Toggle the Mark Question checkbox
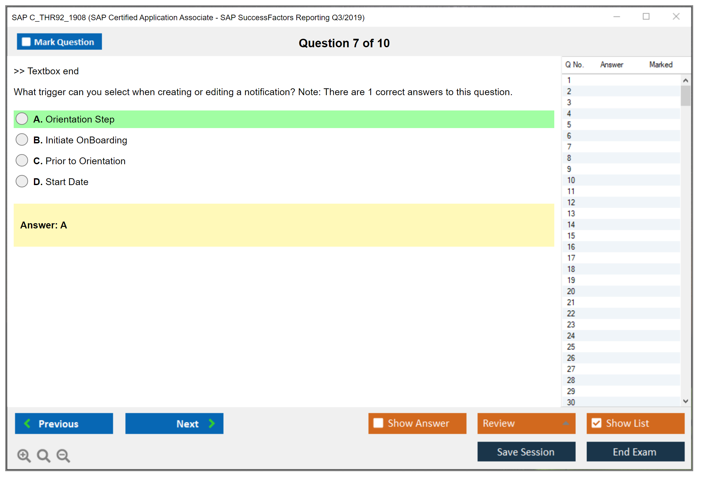Viewport: 701px width, 479px height. pos(26,42)
